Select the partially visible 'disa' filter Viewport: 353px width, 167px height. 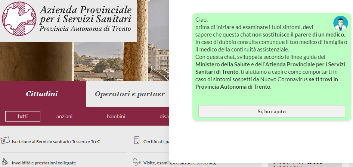(x=164, y=116)
